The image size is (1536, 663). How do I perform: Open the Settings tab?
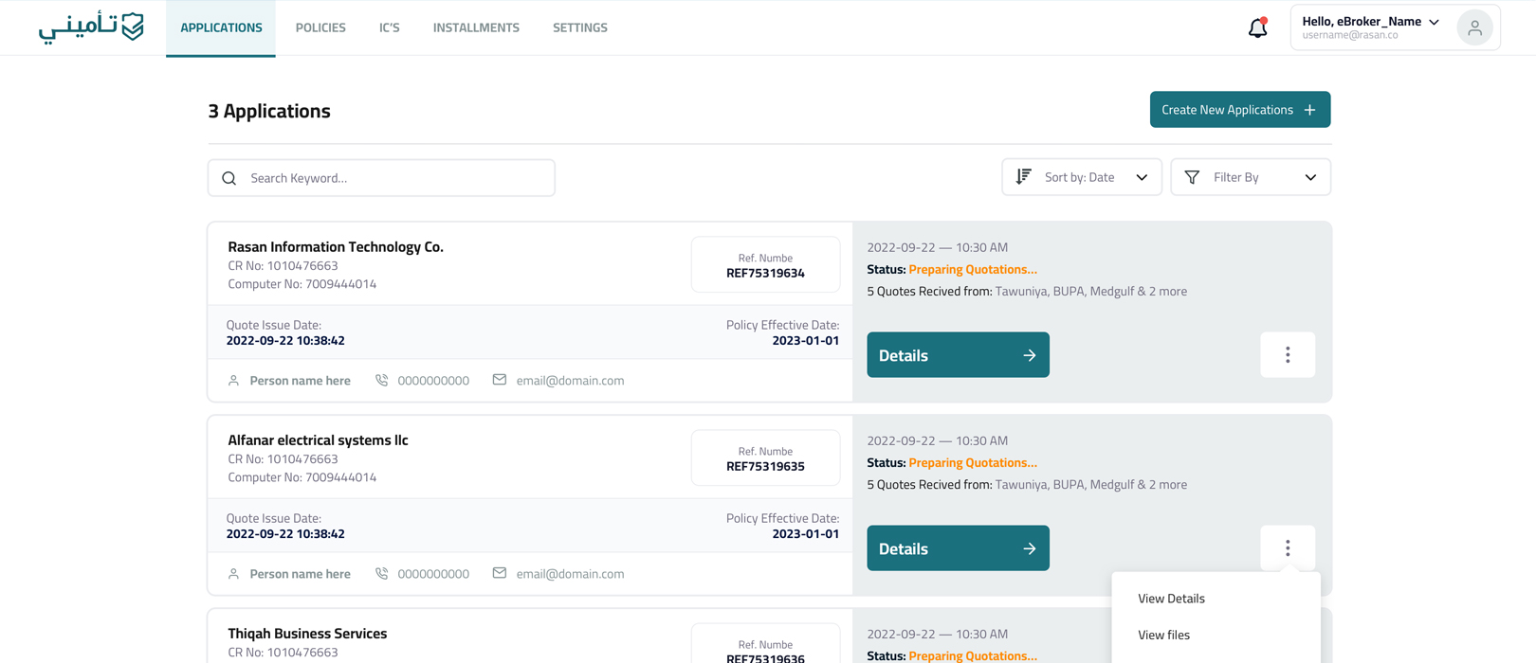point(580,27)
